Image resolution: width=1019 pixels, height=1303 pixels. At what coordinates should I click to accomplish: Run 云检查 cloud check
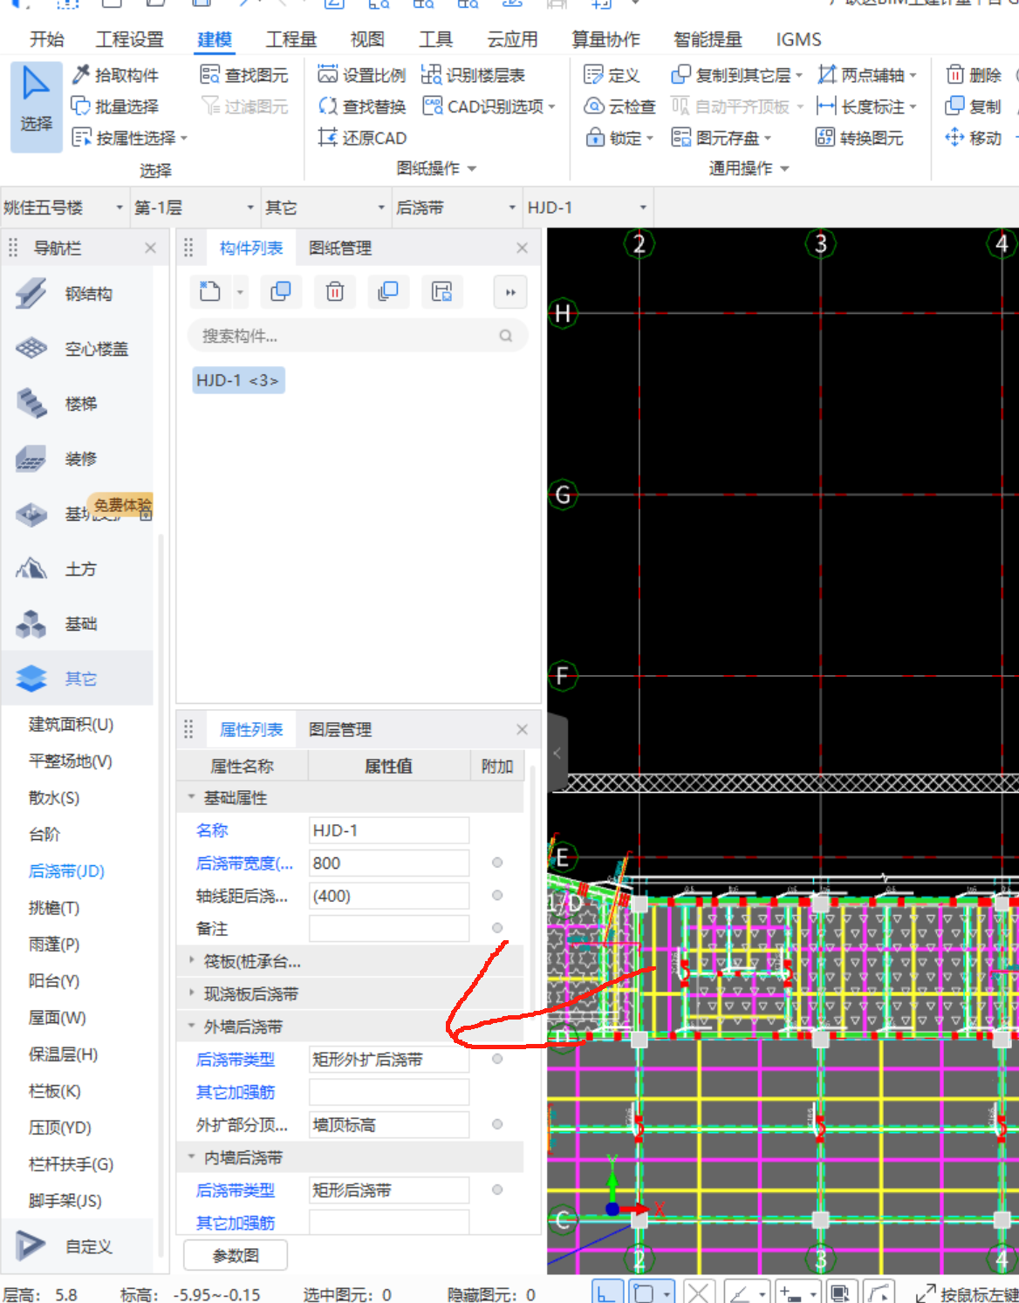[x=619, y=106]
